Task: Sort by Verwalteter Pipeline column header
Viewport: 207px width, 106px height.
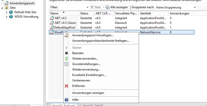Action: tap(126, 13)
